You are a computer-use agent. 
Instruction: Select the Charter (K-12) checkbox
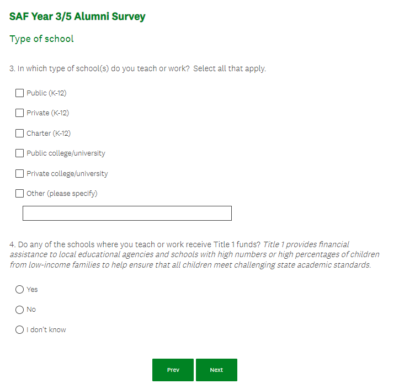[20, 134]
